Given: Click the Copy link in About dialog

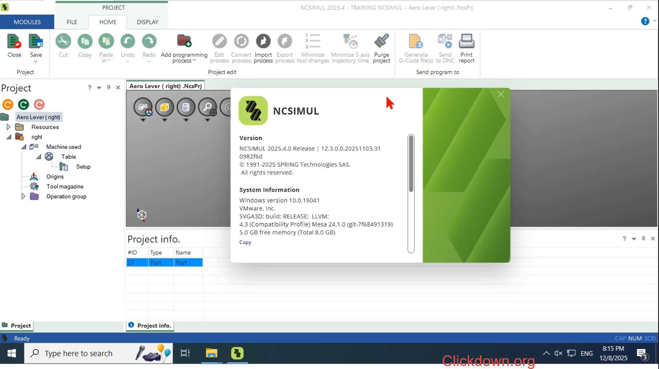Looking at the screenshot, I should [245, 242].
